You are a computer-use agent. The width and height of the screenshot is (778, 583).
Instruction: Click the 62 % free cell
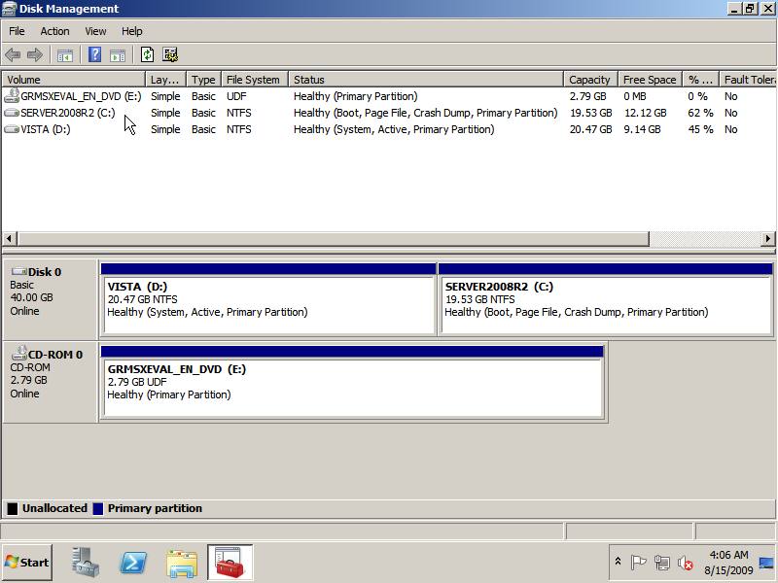tap(700, 113)
